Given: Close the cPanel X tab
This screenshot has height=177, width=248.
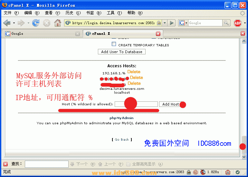Looking at the screenshot, I should coord(158,33).
